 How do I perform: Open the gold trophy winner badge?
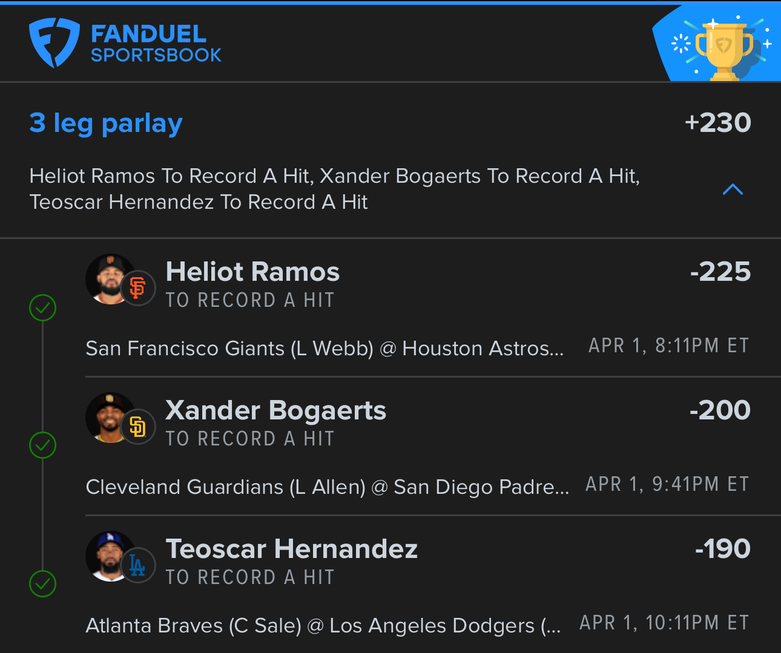725,50
